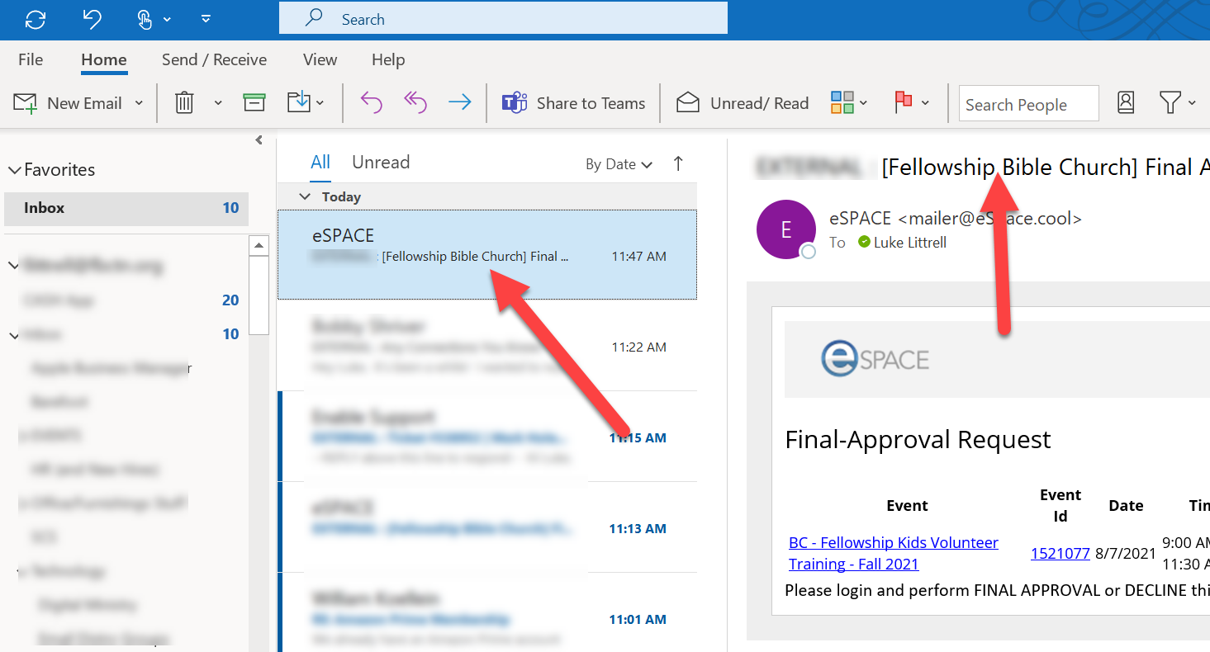
Task: Open the Help tab
Action: [x=388, y=59]
